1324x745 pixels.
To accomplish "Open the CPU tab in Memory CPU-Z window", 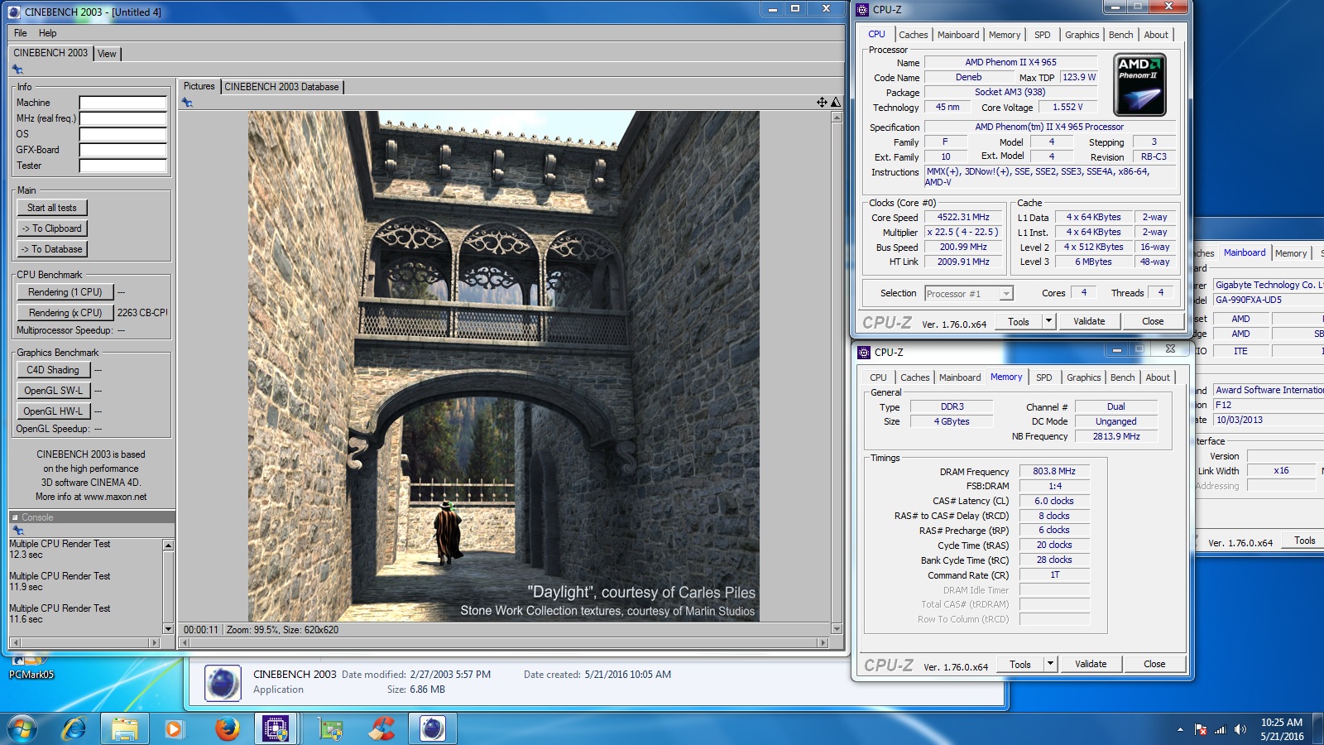I will pyautogui.click(x=878, y=377).
